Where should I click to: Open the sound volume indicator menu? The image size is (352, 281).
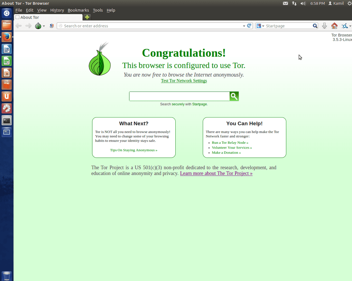pos(303,3)
